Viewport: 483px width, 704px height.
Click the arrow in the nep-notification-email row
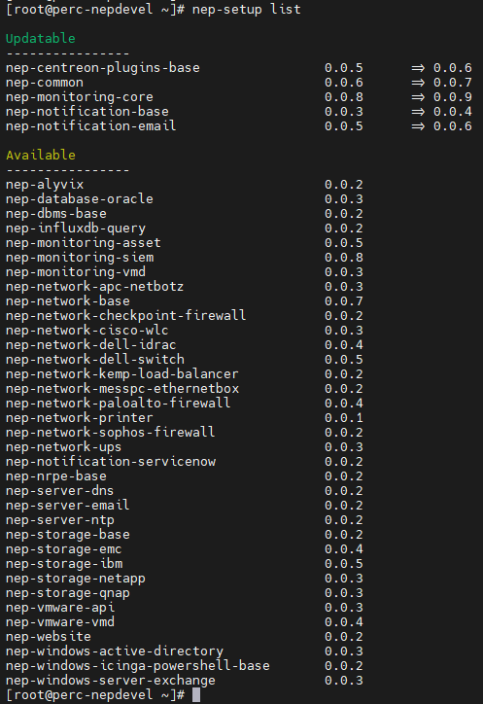click(x=418, y=126)
